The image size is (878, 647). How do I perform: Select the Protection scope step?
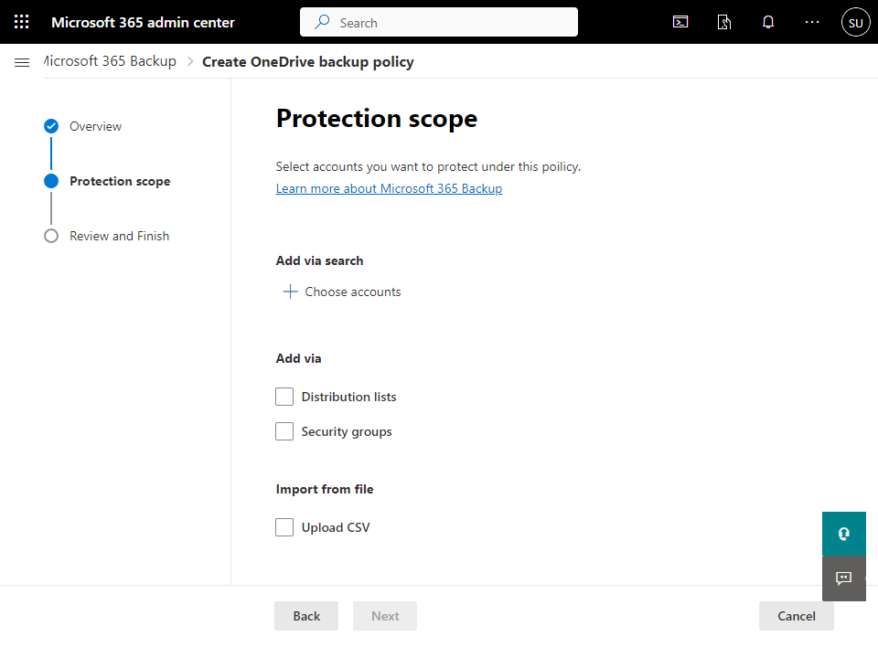(119, 181)
